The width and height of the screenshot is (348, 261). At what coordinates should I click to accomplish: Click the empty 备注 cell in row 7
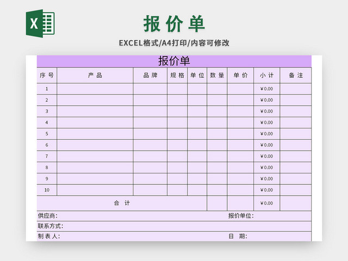click(x=296, y=156)
